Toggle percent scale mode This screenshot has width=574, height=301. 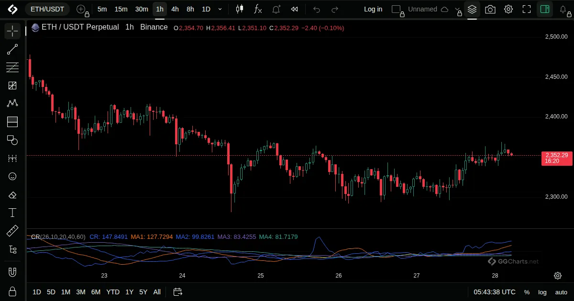[527, 292]
